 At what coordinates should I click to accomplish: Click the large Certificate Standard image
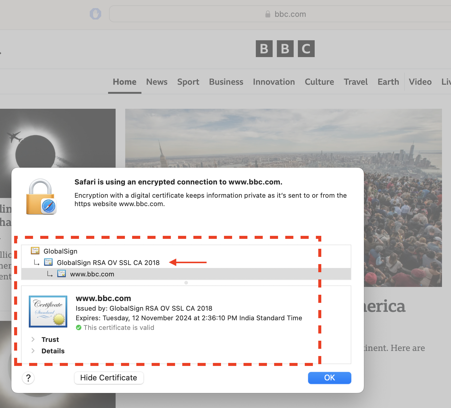click(x=48, y=311)
